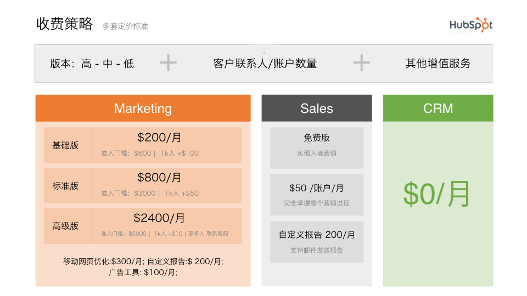Select the dark gray Sales header
Screen dimensions: 527x296
click(317, 108)
